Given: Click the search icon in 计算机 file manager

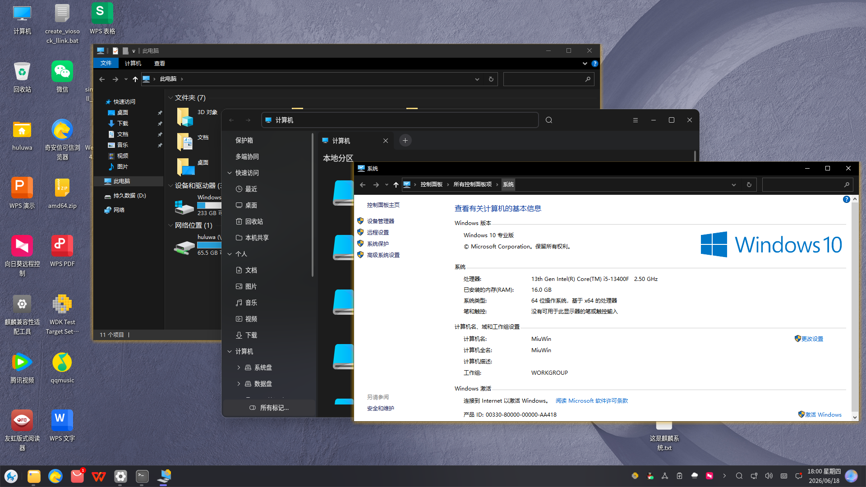Looking at the screenshot, I should (x=549, y=120).
